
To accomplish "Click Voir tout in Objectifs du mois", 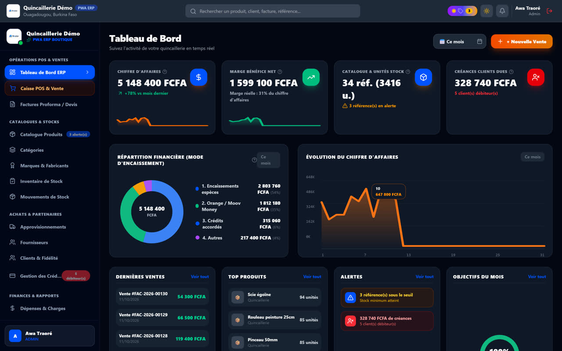I will pyautogui.click(x=537, y=277).
